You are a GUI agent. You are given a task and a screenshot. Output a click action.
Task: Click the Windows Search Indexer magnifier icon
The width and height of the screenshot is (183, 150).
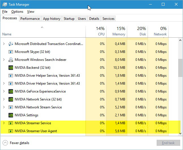[x=11, y=60]
